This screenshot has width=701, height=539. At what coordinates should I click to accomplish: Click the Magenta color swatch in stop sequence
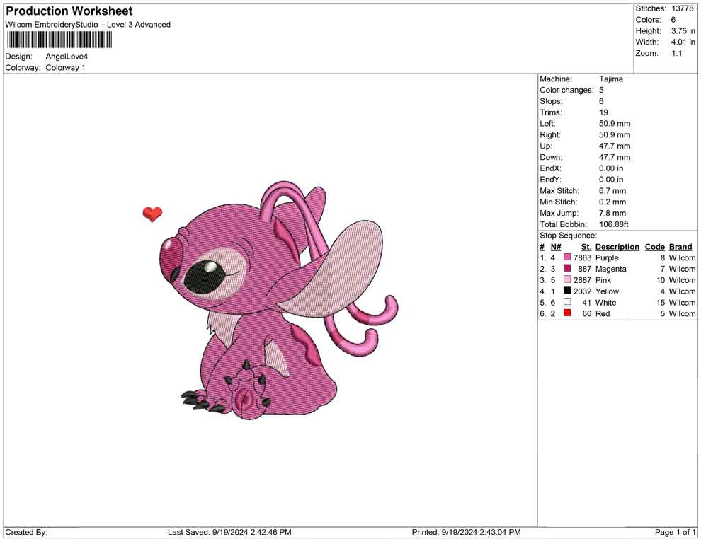pyautogui.click(x=567, y=268)
